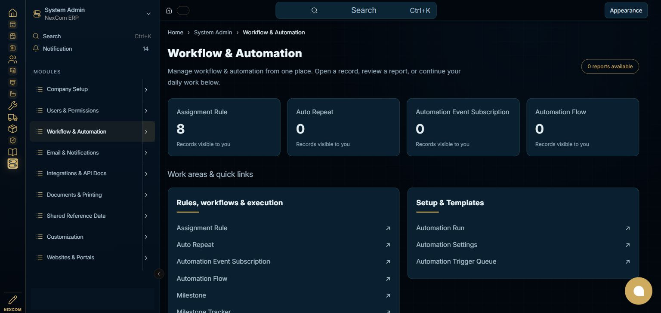
Task: Expand Customization via its chevron
Action: 146,237
